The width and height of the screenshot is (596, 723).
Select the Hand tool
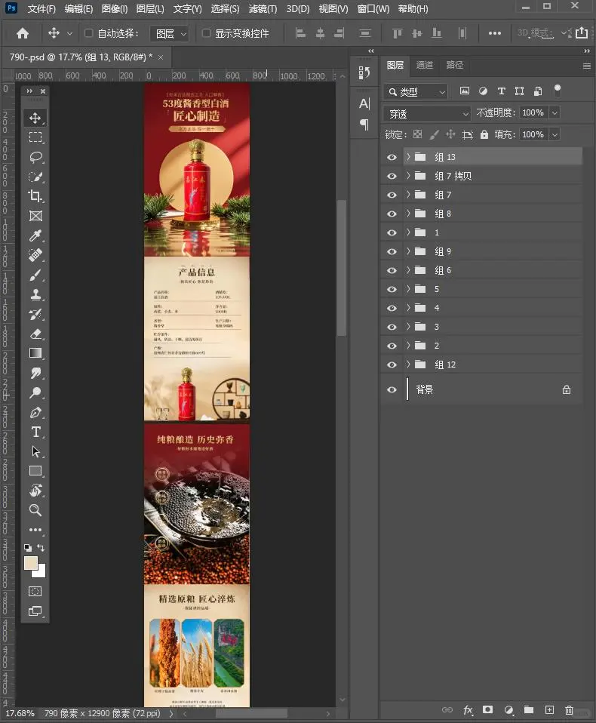coord(35,490)
